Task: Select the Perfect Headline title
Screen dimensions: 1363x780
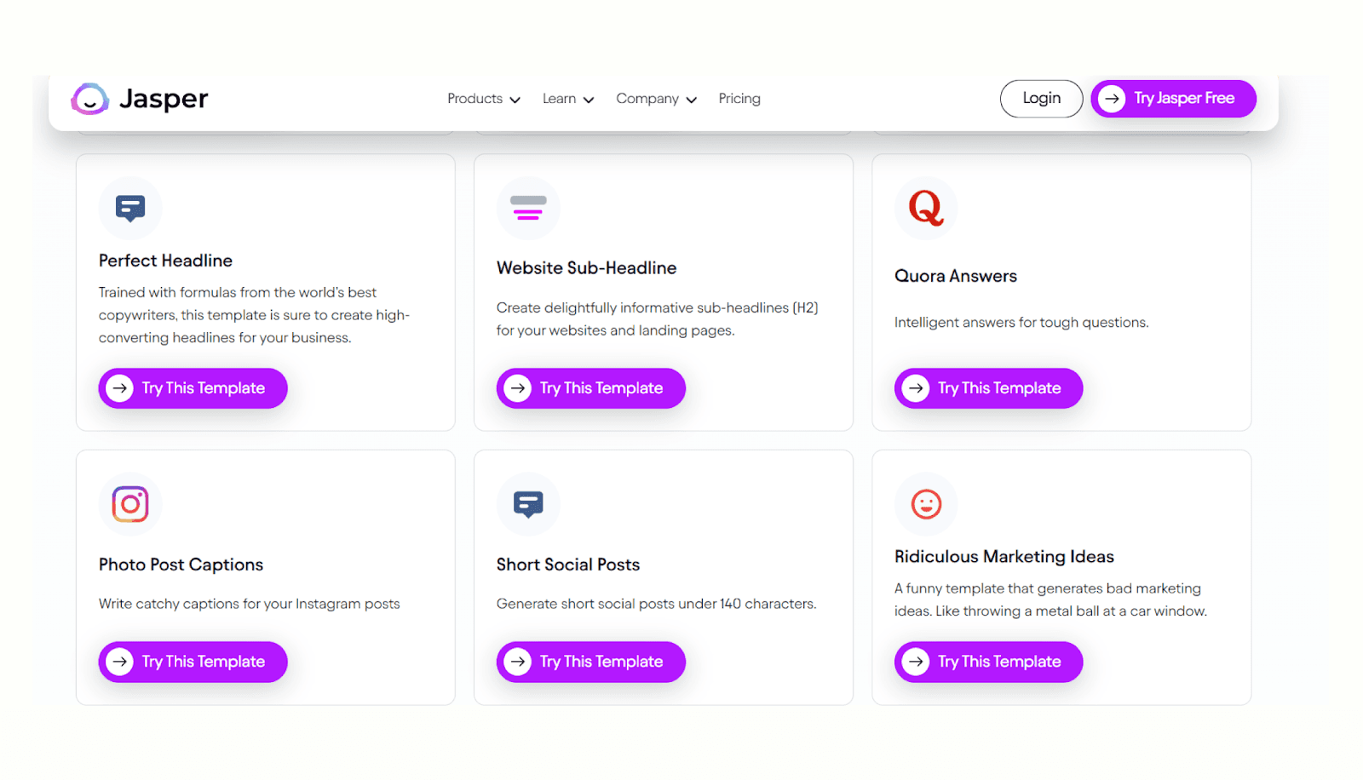Action: 165,261
